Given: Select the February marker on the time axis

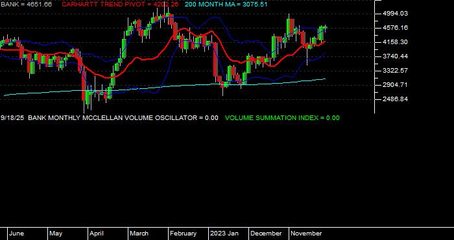Looking at the screenshot, I should [183, 234].
